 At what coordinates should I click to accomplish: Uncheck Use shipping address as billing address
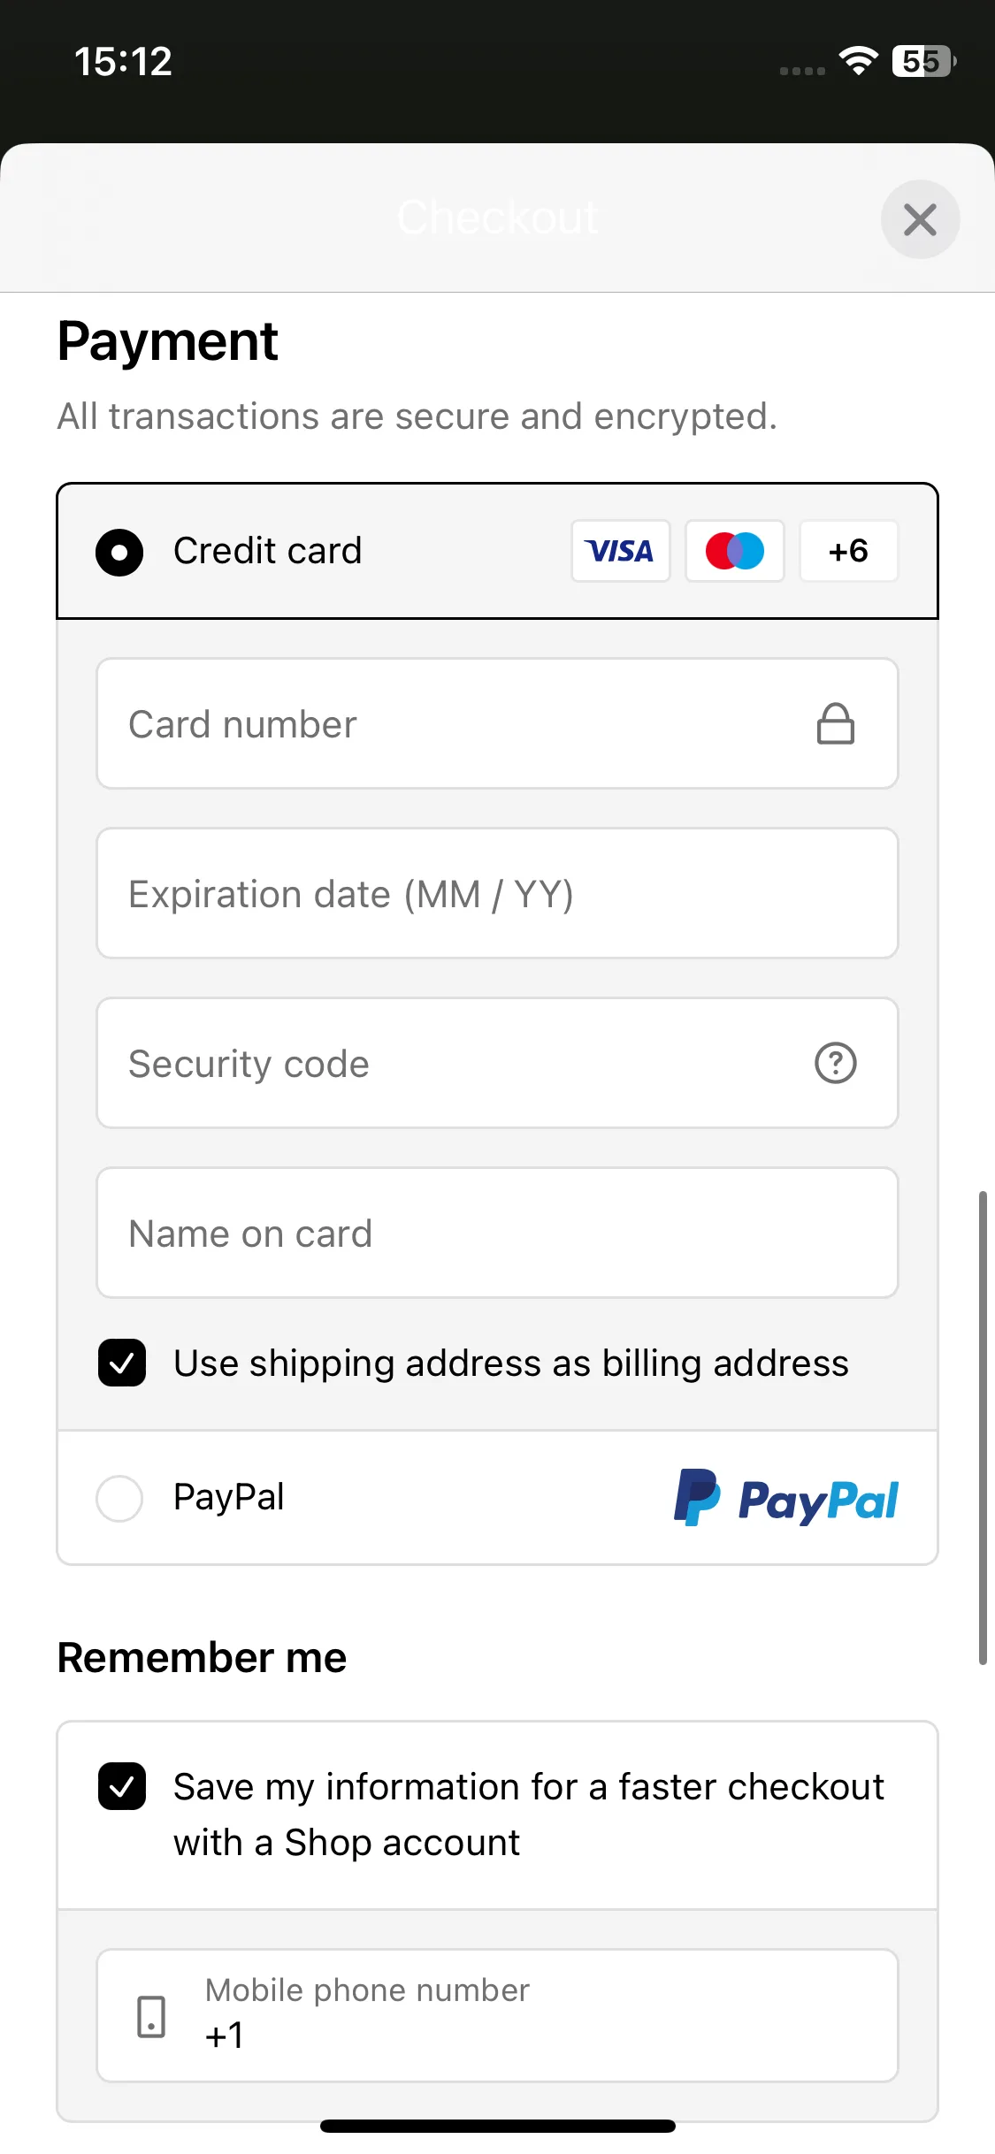click(x=122, y=1363)
